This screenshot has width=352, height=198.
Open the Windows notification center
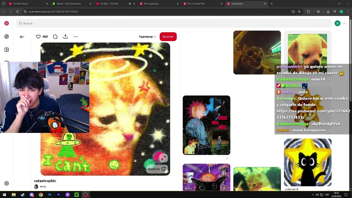(x=346, y=195)
